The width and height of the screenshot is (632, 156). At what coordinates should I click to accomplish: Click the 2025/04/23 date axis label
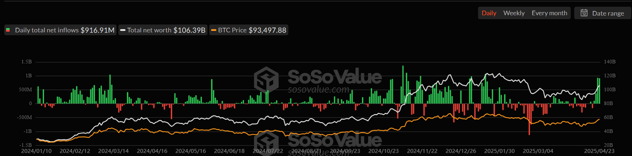point(600,151)
